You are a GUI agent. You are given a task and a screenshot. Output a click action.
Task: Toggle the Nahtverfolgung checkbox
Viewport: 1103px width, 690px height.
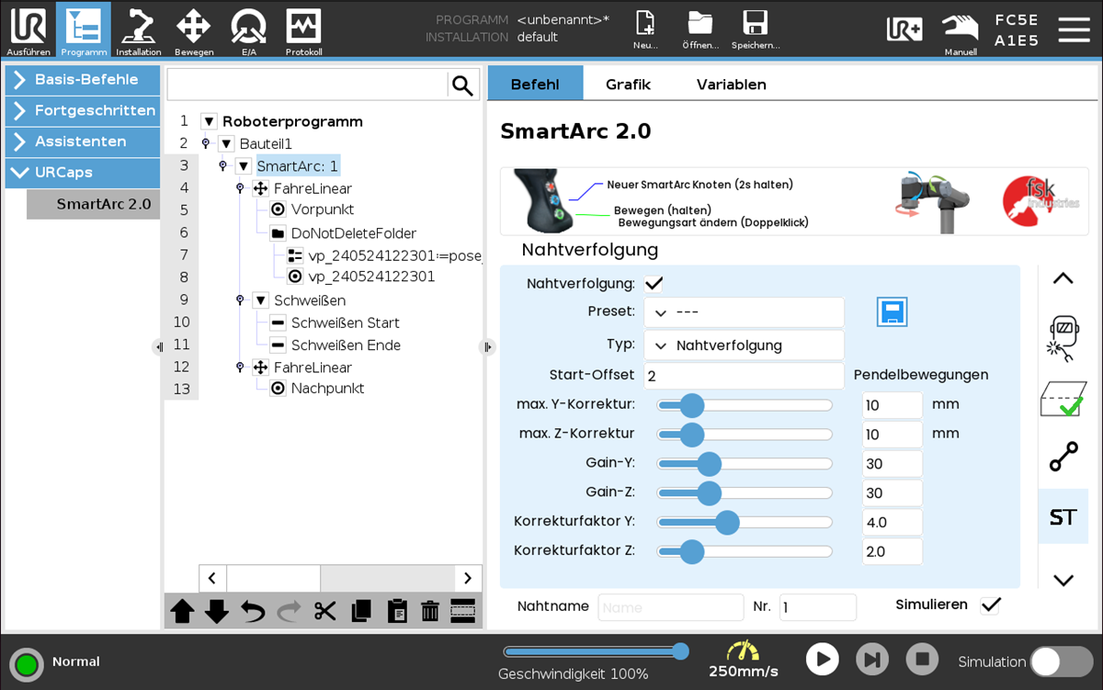(654, 284)
